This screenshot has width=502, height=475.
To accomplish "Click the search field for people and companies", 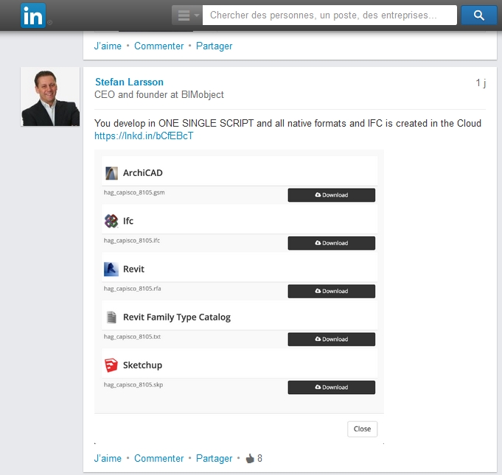I will click(329, 15).
